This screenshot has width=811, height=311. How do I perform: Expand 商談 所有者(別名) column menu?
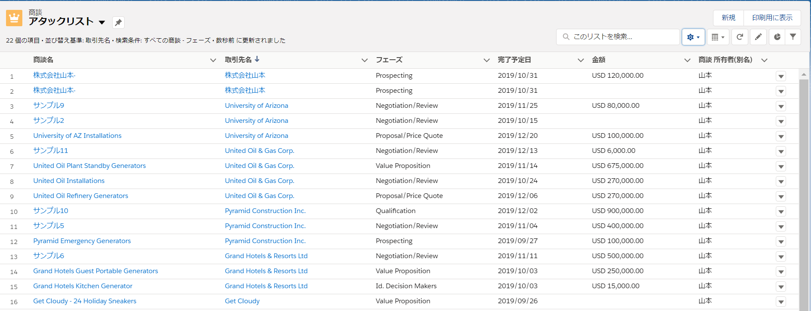point(764,60)
